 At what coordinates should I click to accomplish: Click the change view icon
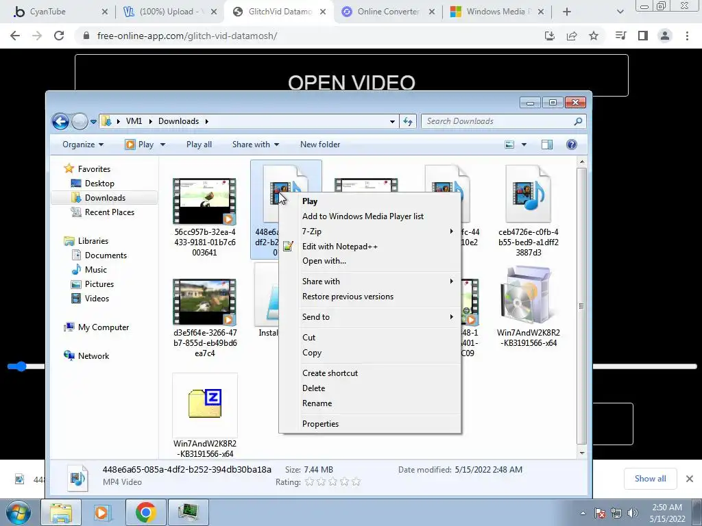pyautogui.click(x=509, y=145)
